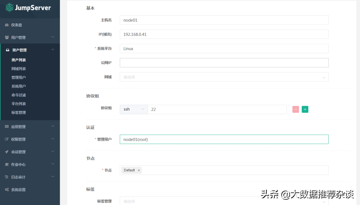Screen dimensions: 360x205
Task: Click the 公网IP input field
Action: (224, 63)
